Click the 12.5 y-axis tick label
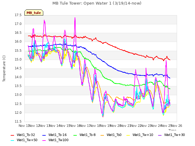This screenshot has width=195, height=146. (18, 104)
